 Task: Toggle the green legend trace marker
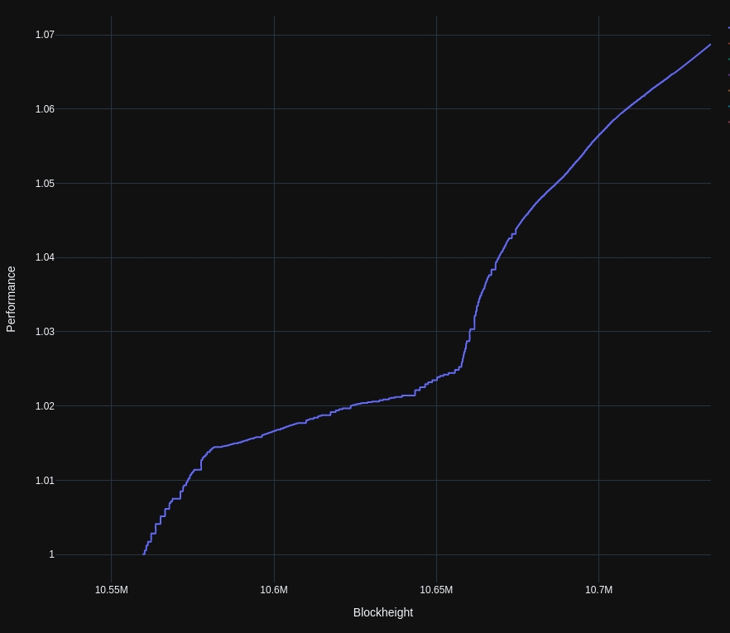coord(728,59)
